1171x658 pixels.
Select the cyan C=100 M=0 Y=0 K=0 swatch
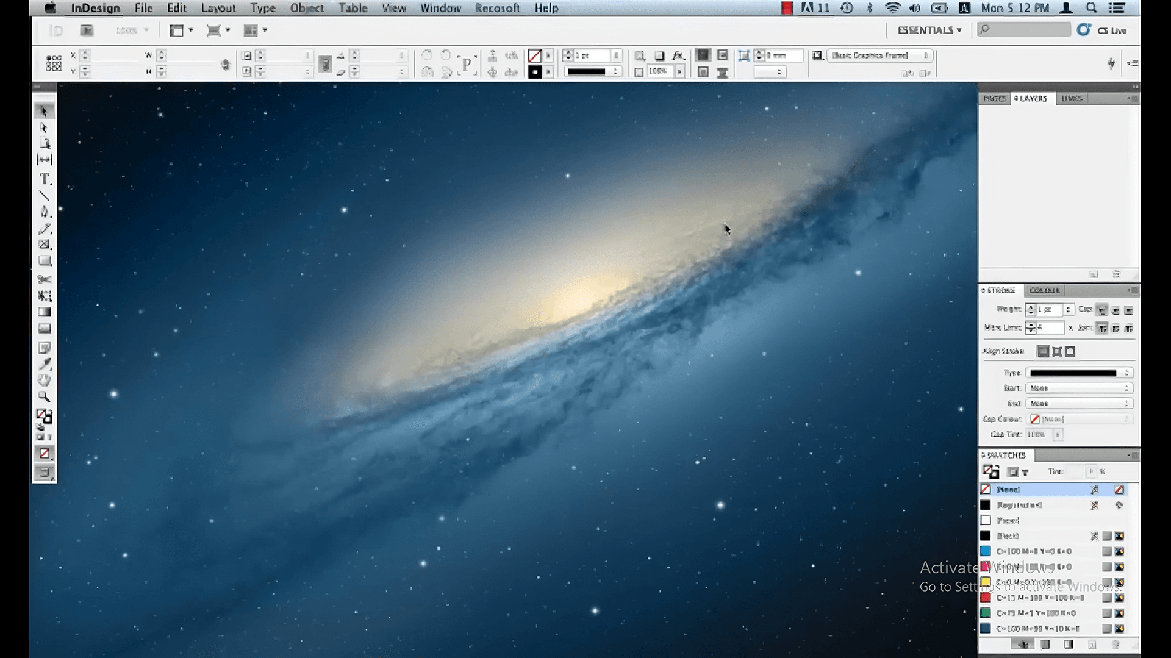1055,551
